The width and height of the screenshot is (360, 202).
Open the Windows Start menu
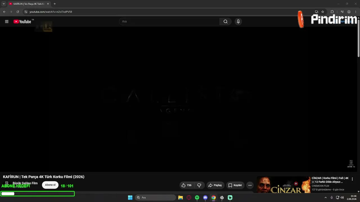[x=130, y=198]
